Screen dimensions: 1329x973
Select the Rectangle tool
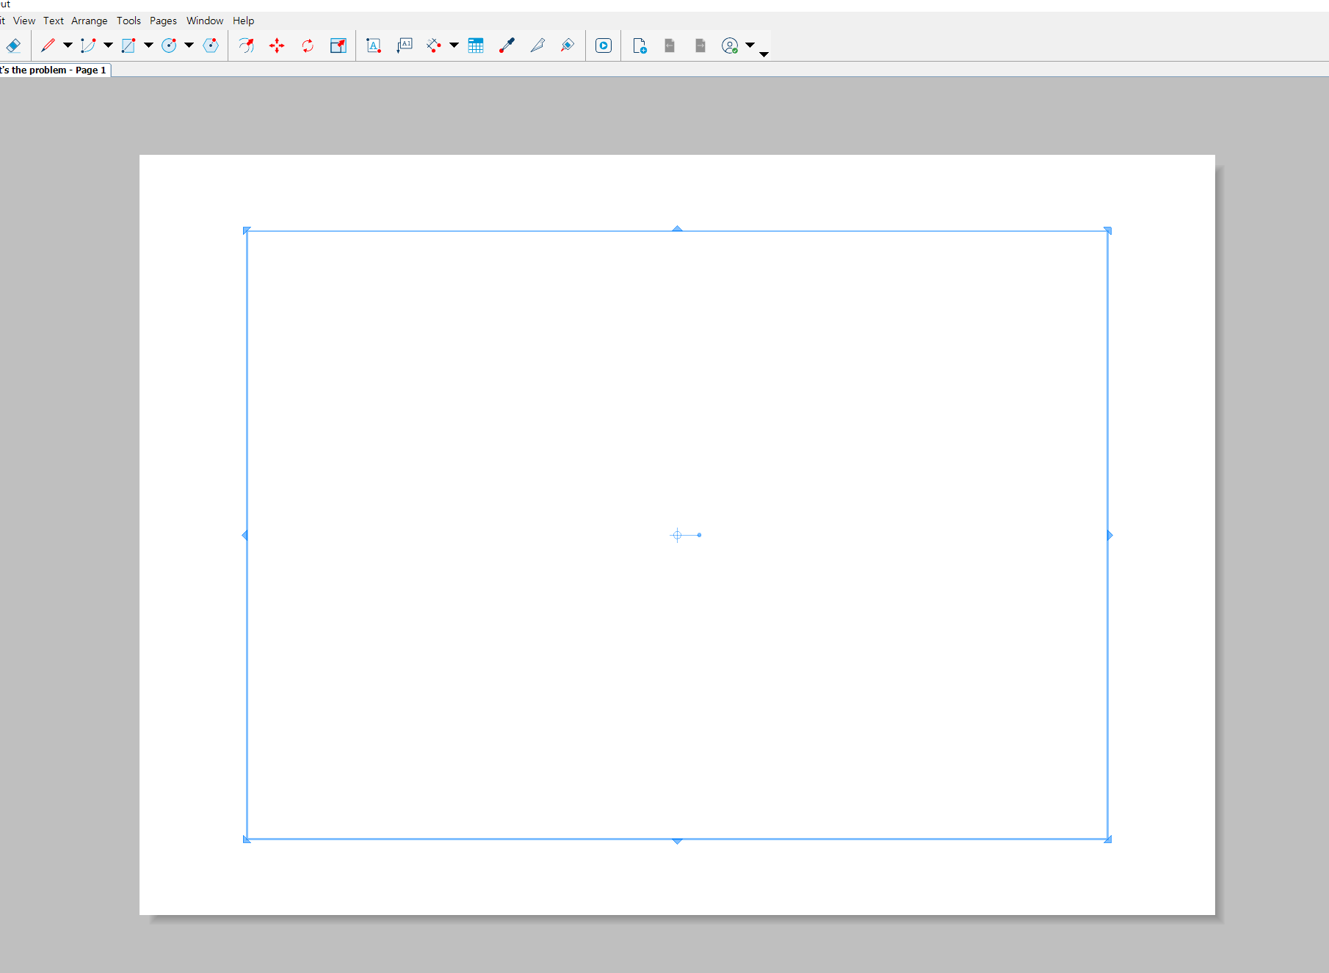coord(128,45)
